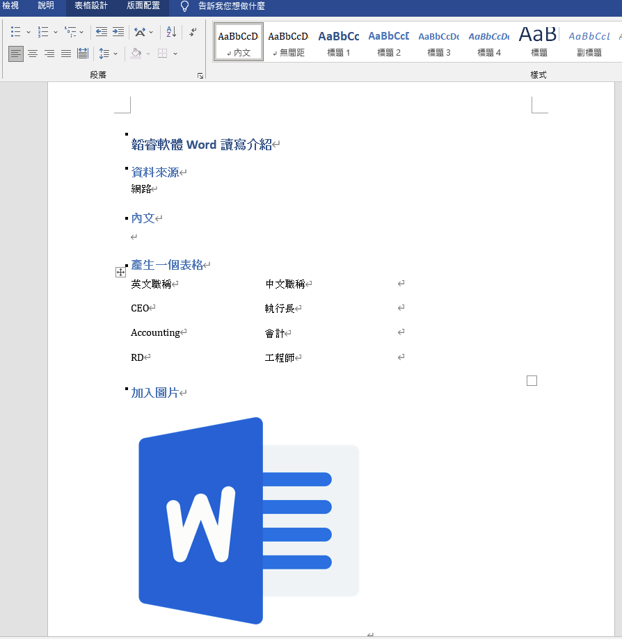The height and width of the screenshot is (639, 622).
Task: Click table move handle icon
Action: tap(120, 273)
